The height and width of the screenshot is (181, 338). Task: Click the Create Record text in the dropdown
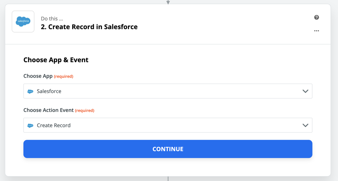(x=54, y=125)
